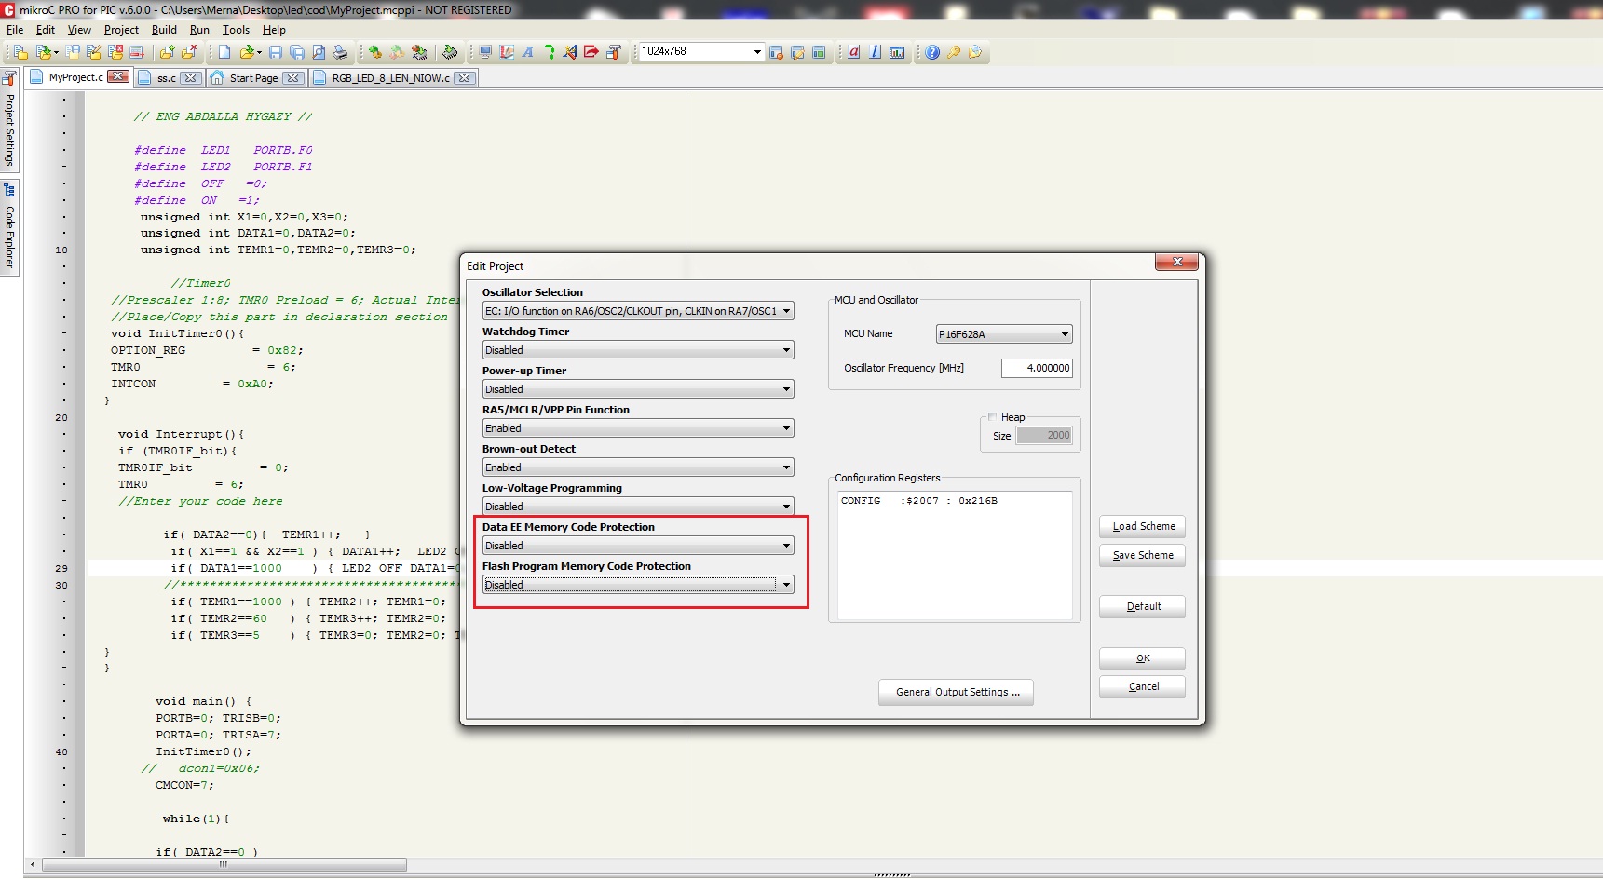Open the Project menu
The image size is (1603, 880).
(x=121, y=30)
